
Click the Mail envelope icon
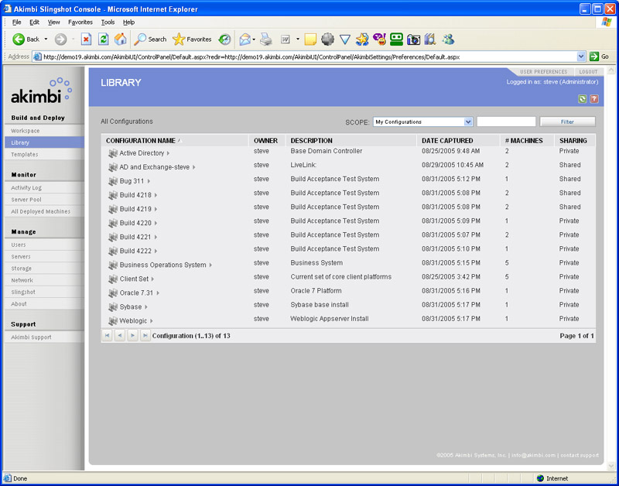[x=245, y=39]
